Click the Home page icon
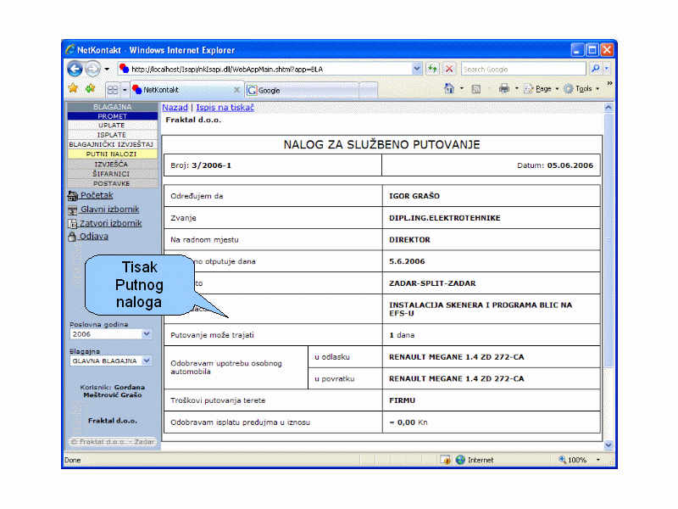Screen dimensions: 678x509 pos(449,89)
